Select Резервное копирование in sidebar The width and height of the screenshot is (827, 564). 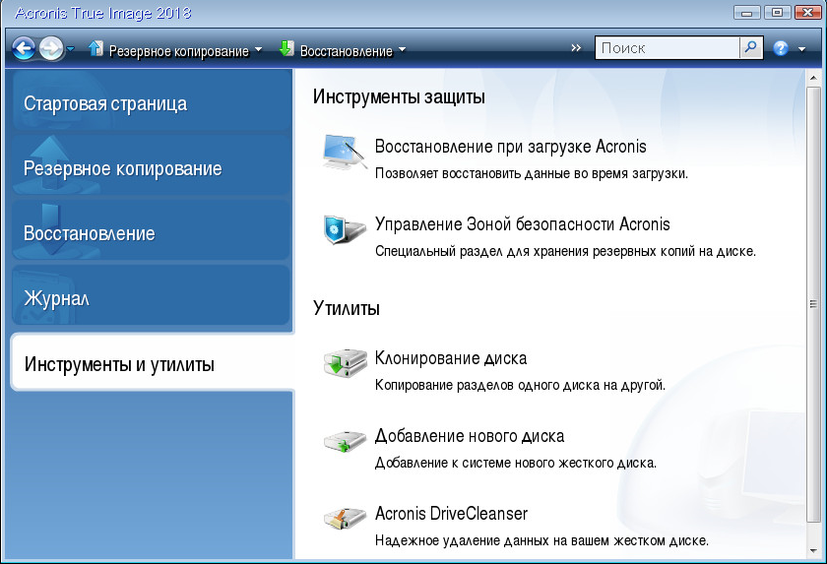point(152,166)
